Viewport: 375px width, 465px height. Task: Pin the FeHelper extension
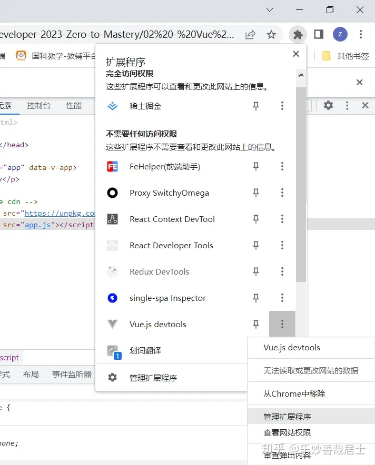click(255, 166)
